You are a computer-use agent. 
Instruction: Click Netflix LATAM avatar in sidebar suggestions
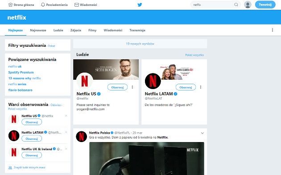14,136
